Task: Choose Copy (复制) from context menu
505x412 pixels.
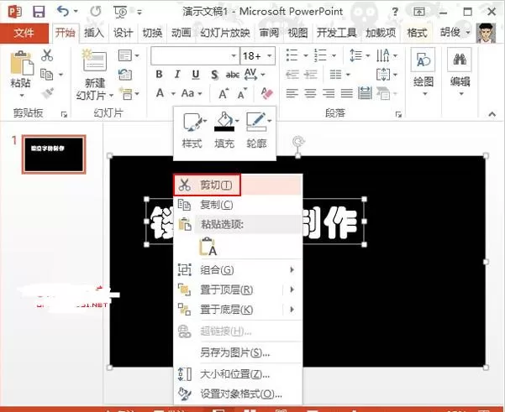Action: pos(238,205)
